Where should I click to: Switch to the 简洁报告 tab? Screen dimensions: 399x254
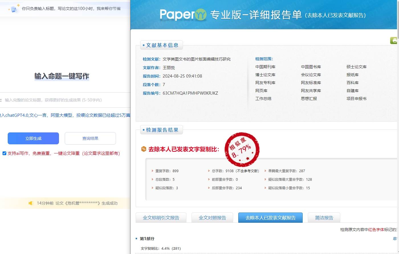pos(324,218)
